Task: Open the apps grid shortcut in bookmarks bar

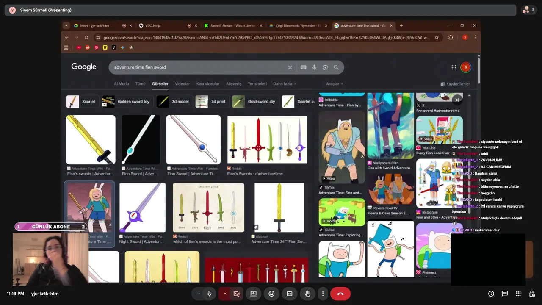Action: pyautogui.click(x=66, y=47)
